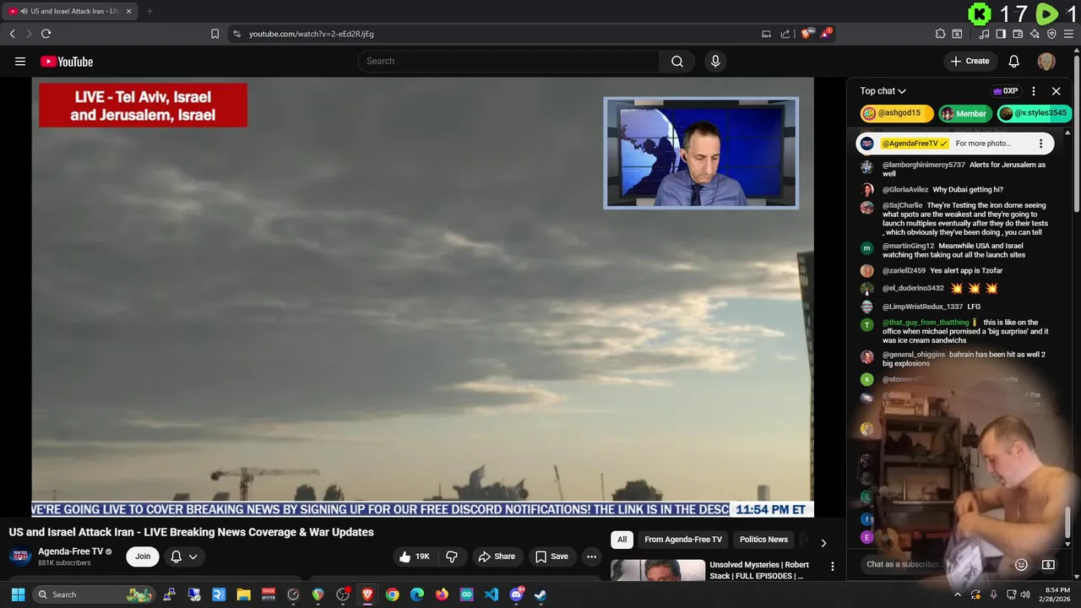Open @ashgod15 Super Chat ticker
The height and width of the screenshot is (608, 1081).
pyautogui.click(x=897, y=113)
